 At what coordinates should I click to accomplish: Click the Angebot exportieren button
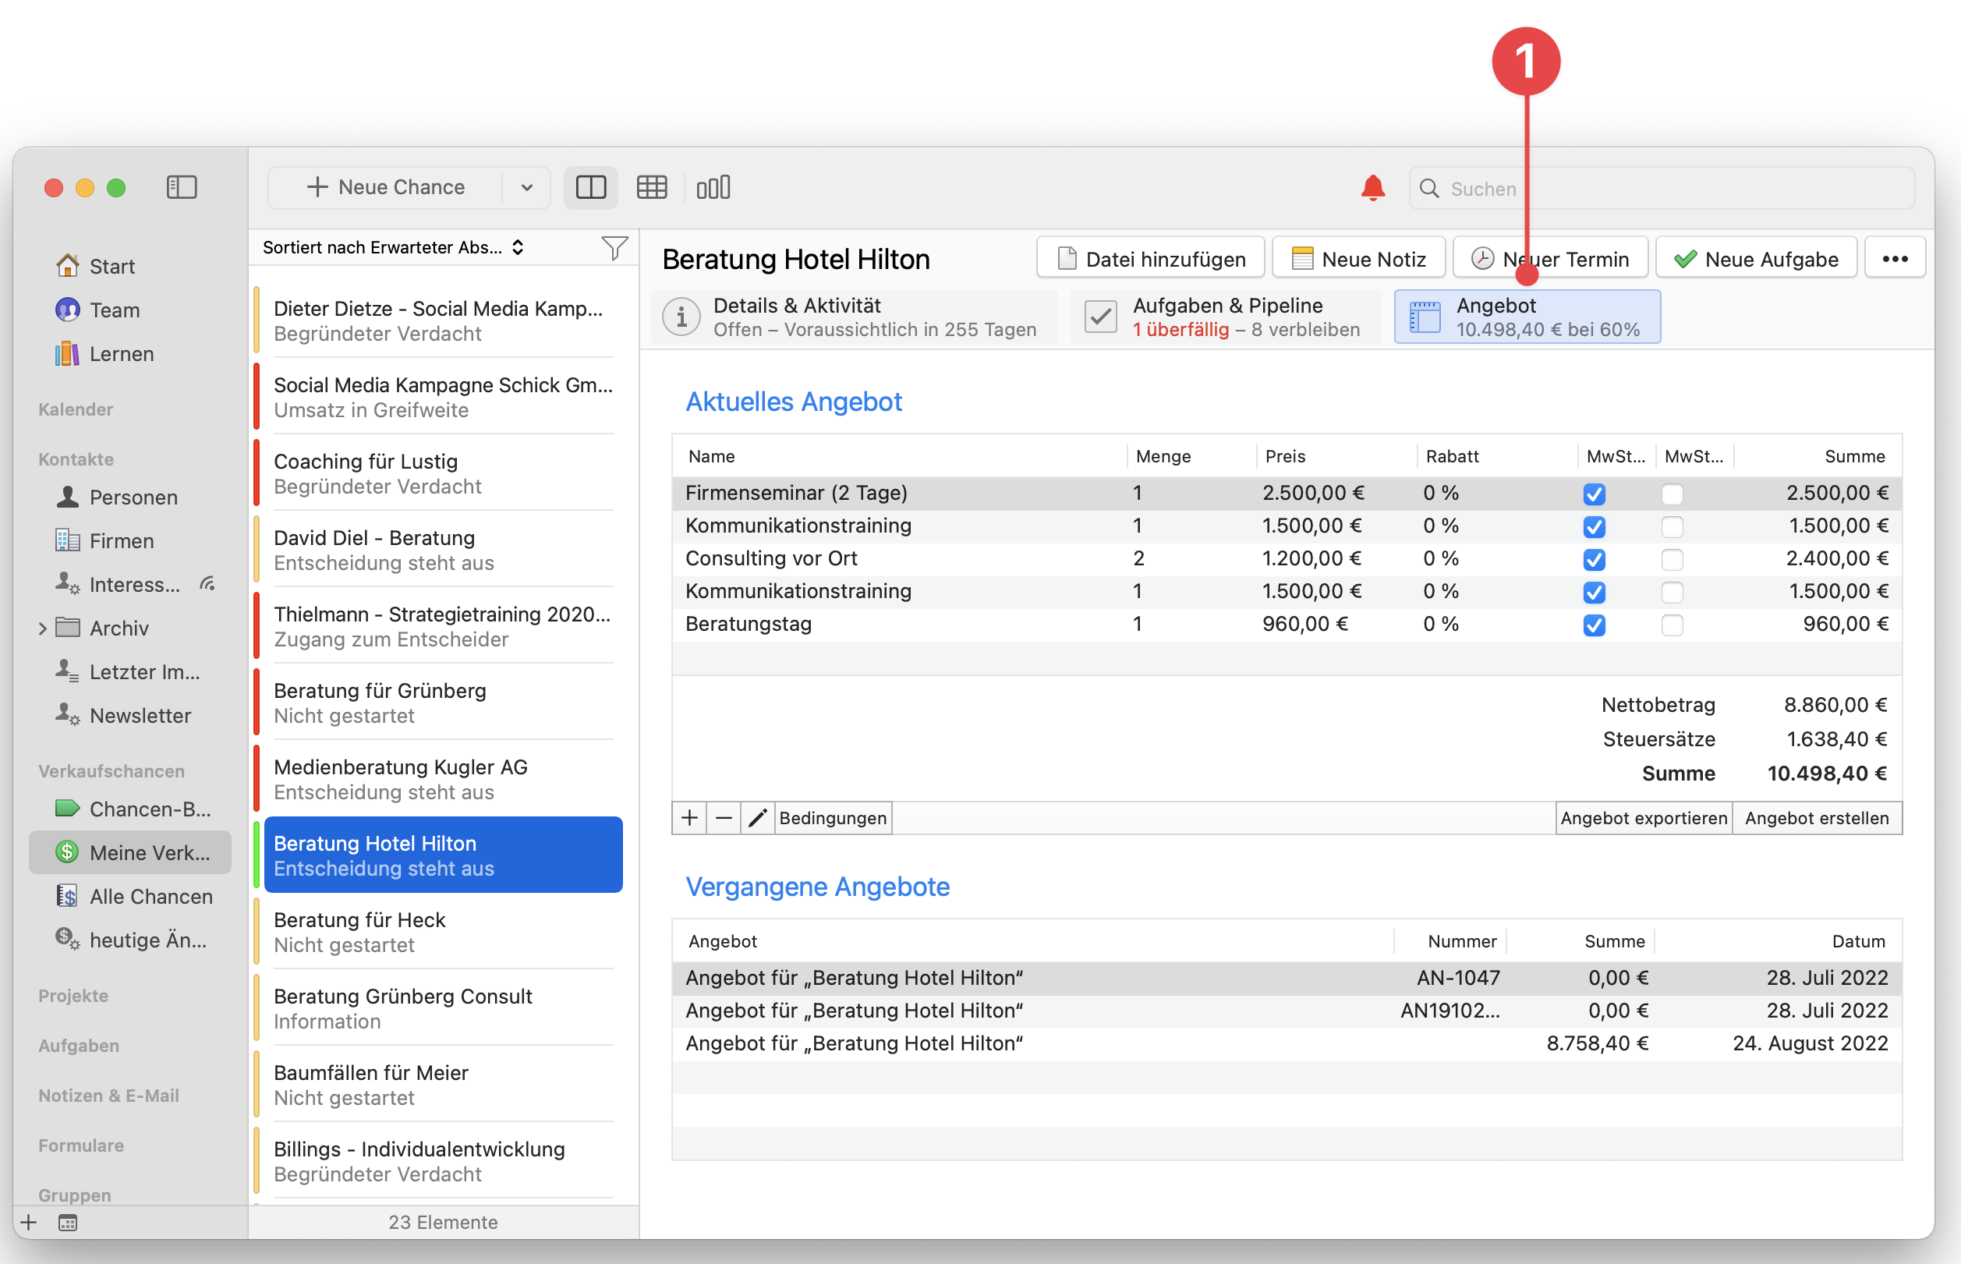tap(1643, 817)
